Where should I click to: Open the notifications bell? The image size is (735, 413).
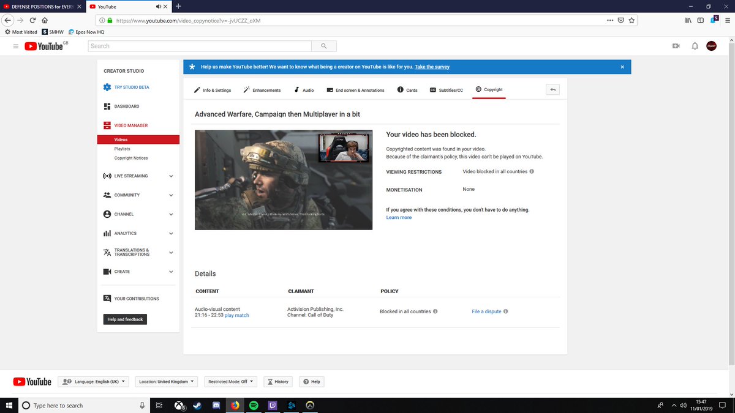[695, 46]
